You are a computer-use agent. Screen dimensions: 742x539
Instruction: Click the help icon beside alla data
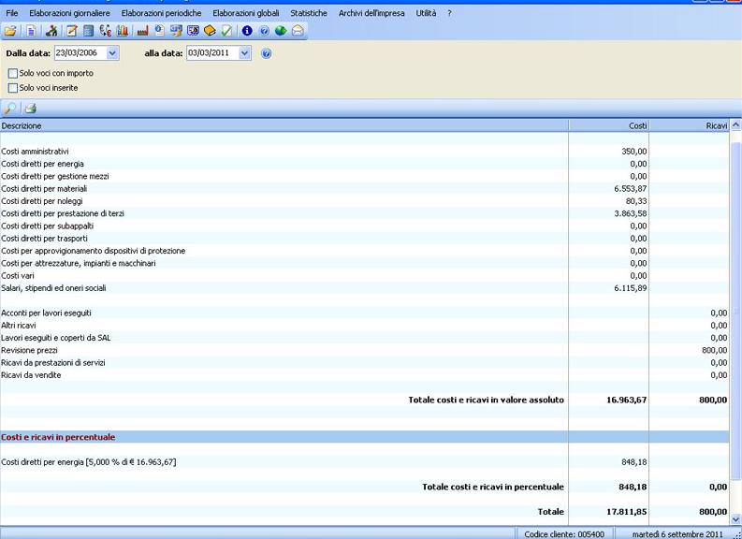click(267, 54)
